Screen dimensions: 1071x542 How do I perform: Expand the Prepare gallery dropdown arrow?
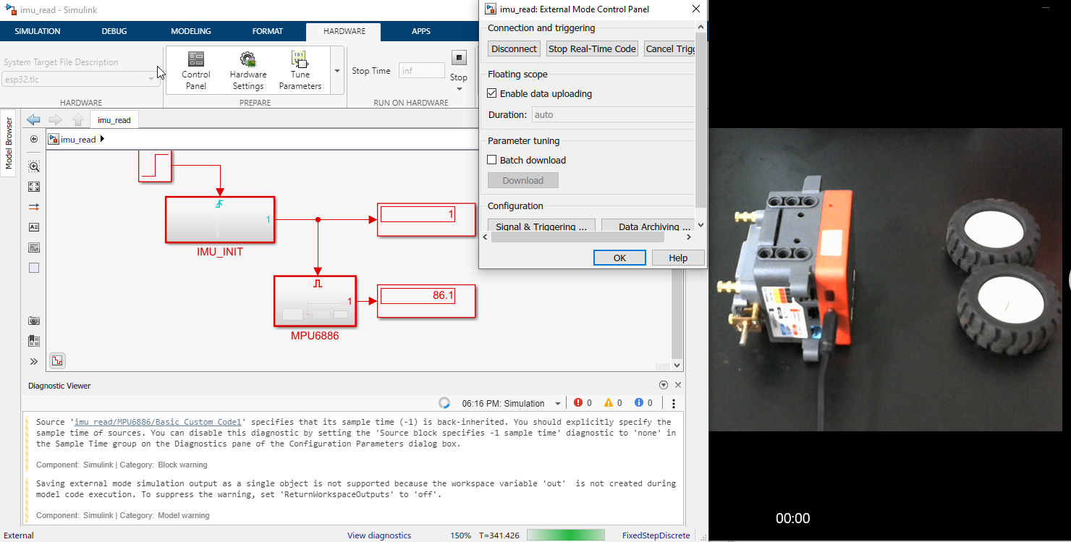(336, 70)
